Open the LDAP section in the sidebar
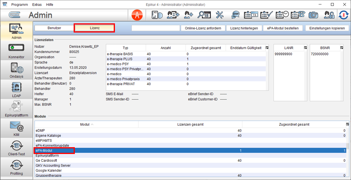Screen dimensions: 351x180 click(x=16, y=89)
